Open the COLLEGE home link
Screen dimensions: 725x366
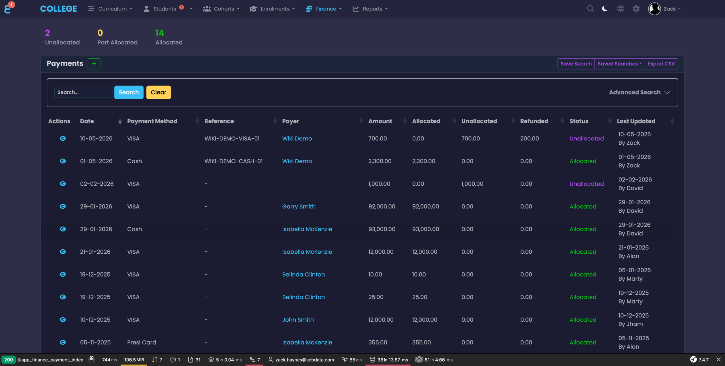pos(59,9)
